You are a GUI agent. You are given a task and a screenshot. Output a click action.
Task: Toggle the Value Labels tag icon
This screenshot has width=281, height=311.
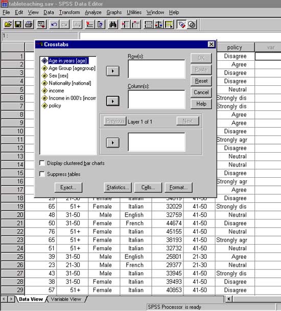pos(181,25)
